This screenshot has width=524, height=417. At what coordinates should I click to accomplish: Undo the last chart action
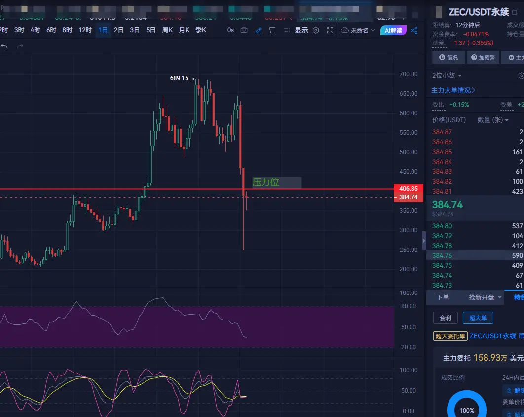pos(4,46)
